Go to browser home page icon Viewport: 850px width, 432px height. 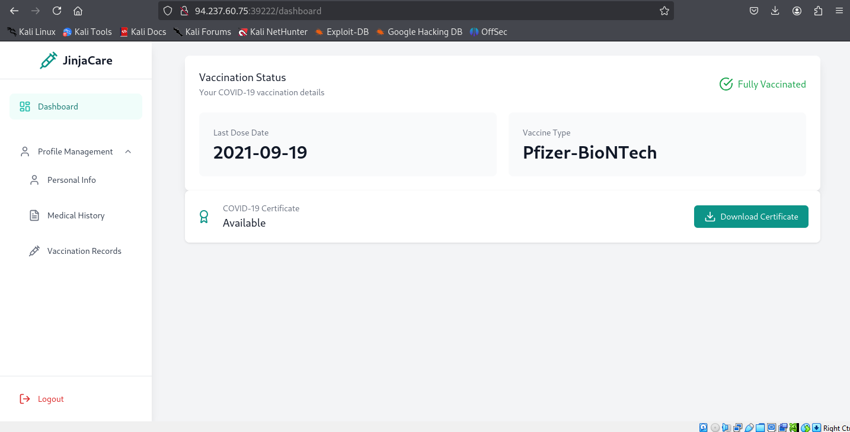[x=78, y=11]
